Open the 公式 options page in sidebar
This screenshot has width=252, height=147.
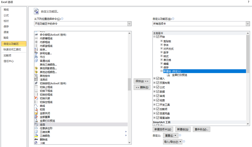coord(6,15)
